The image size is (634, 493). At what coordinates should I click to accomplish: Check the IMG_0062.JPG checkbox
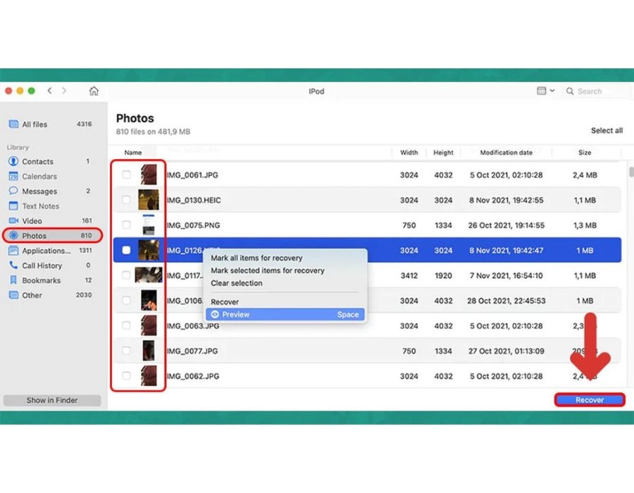click(x=126, y=376)
